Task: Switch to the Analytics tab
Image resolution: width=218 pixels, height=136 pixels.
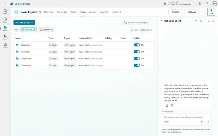Action: click(104, 12)
